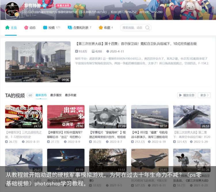
Task: Play the featured video thumbnail 09:06
Action: (x=38, y=62)
